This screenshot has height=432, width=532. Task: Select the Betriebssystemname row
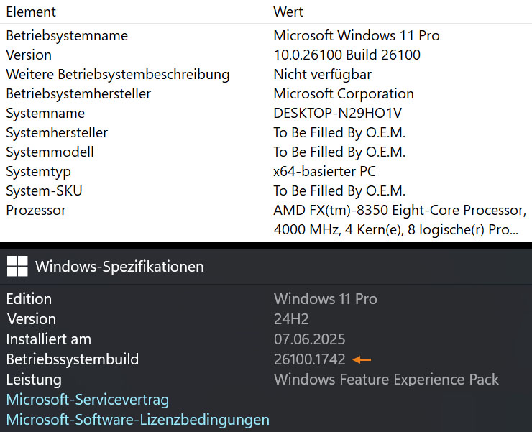click(x=67, y=35)
